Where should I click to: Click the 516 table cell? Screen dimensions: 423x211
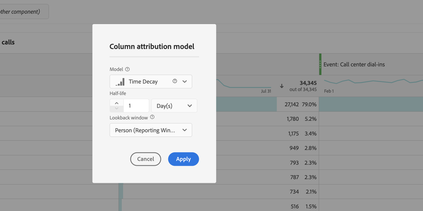click(295, 206)
